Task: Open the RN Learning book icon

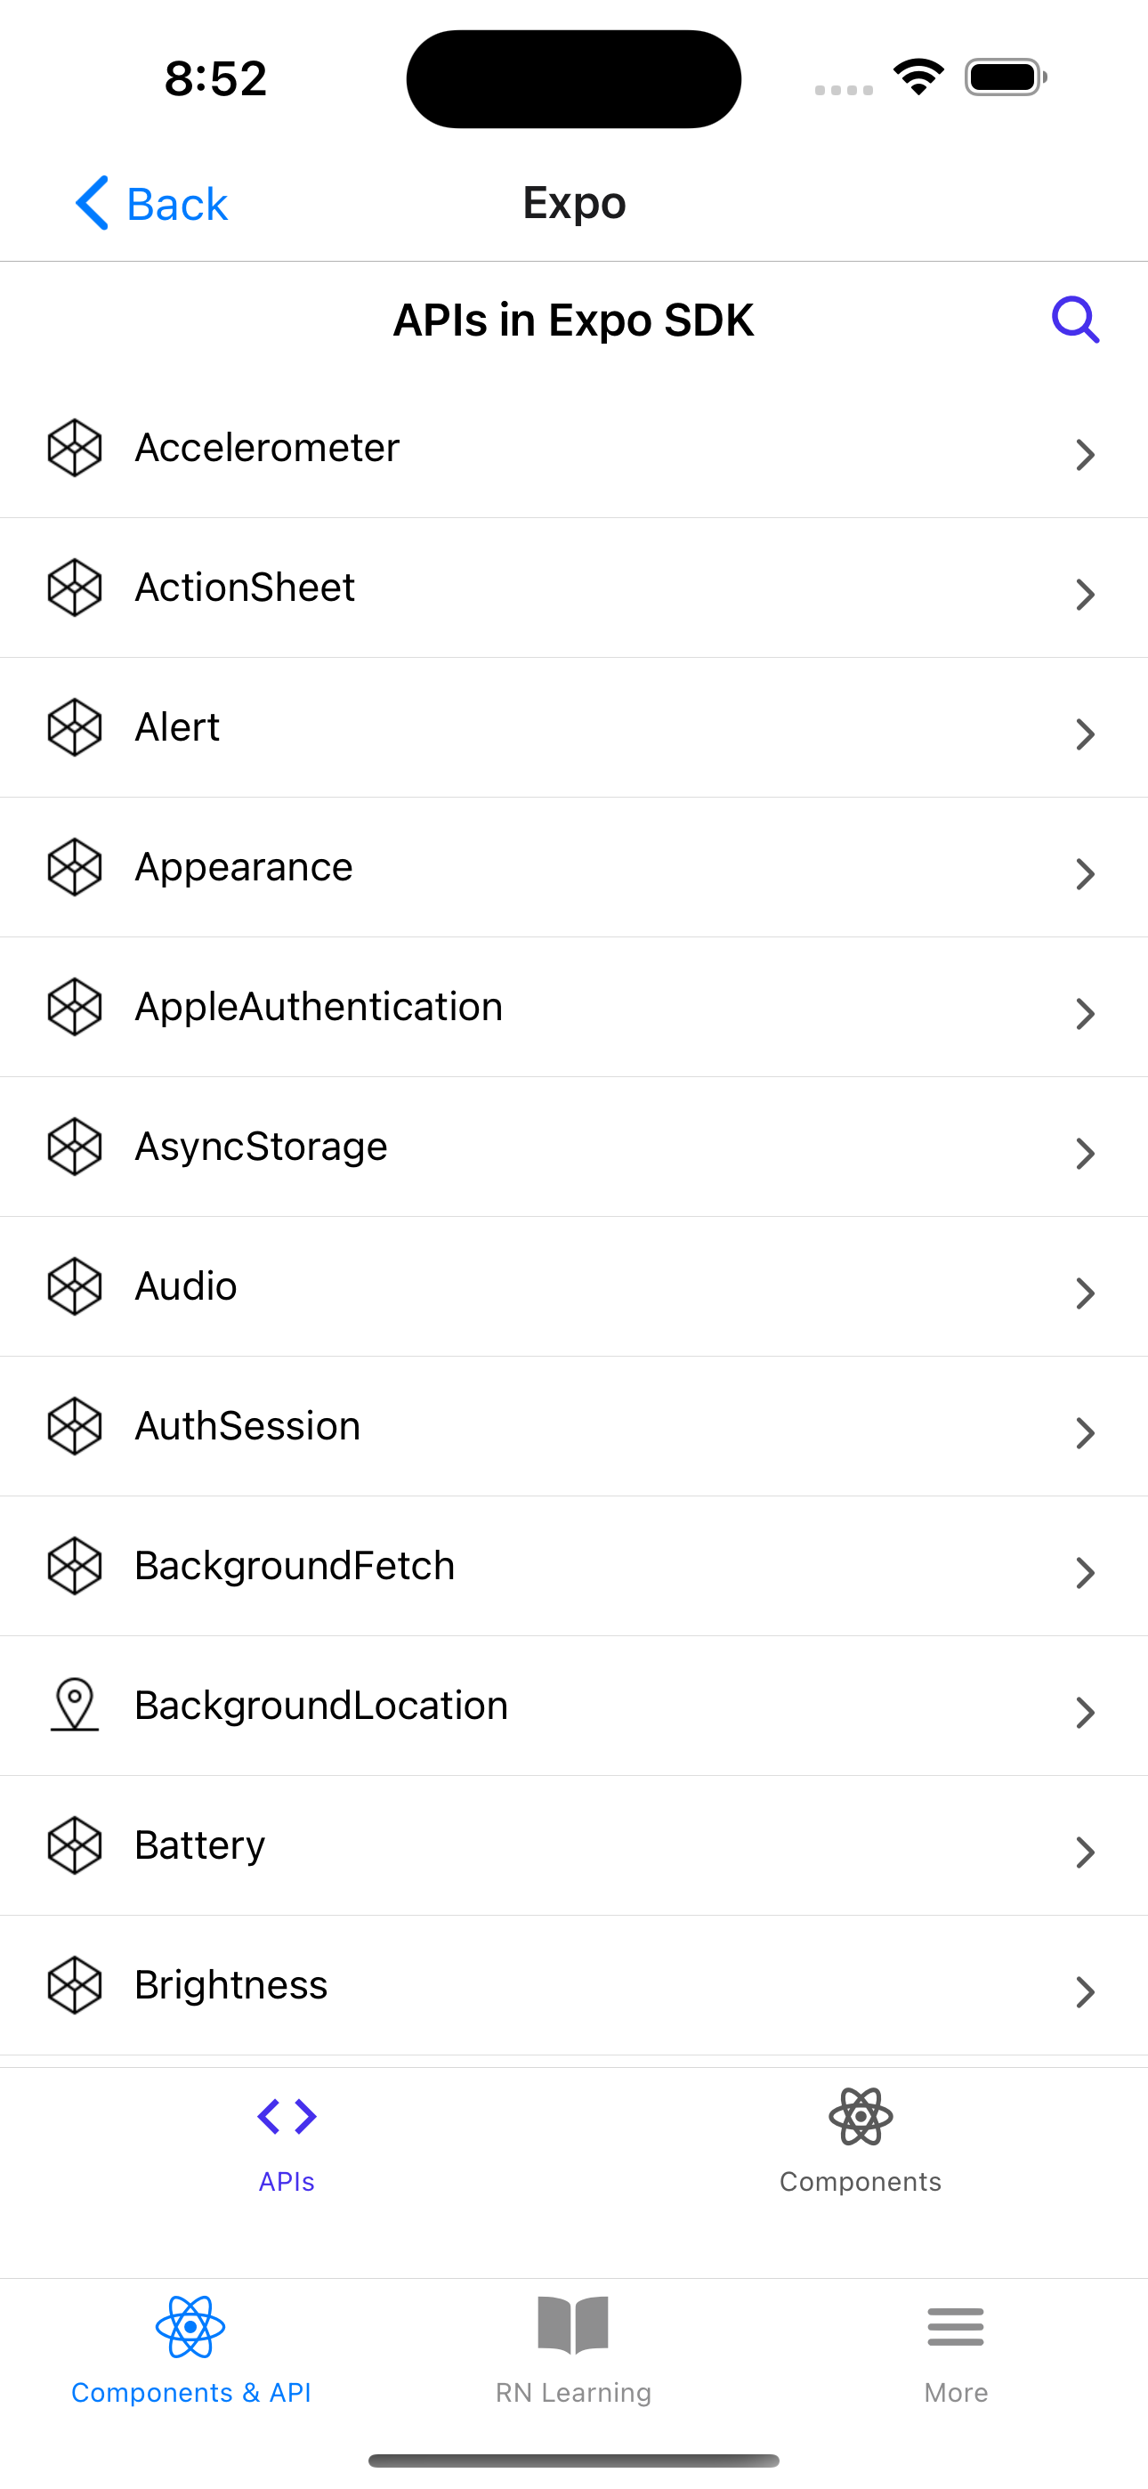Action: pos(573,2326)
